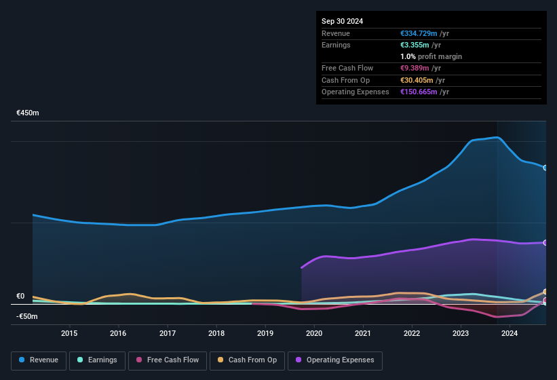Click the Revenue label in tooltip
The width and height of the screenshot is (557, 380).
coord(336,33)
